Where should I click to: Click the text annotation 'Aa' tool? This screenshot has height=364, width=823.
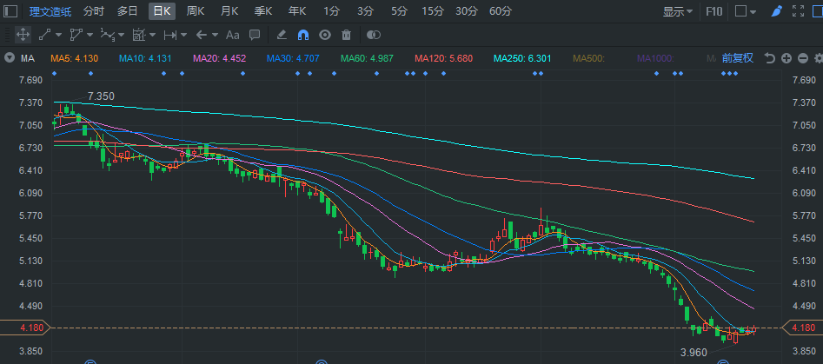coord(232,35)
